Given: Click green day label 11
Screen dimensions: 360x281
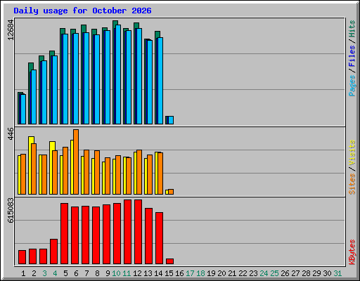Looking at the screenshot, I should pos(127,273).
